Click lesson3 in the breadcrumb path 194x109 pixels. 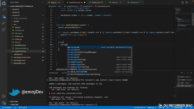tap(52, 6)
